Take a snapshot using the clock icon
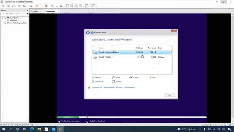This screenshot has width=234, height=132. coord(52,6)
